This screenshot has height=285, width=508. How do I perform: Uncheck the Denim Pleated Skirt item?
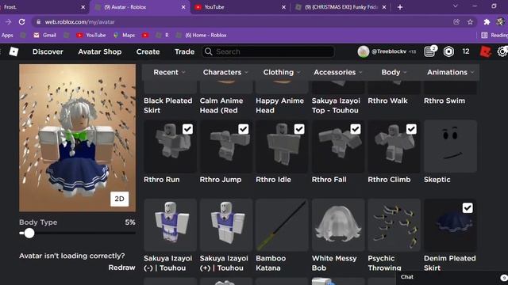coord(468,207)
